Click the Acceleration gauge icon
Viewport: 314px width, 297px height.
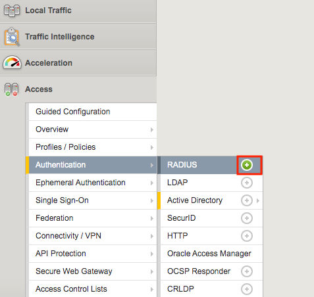point(12,62)
